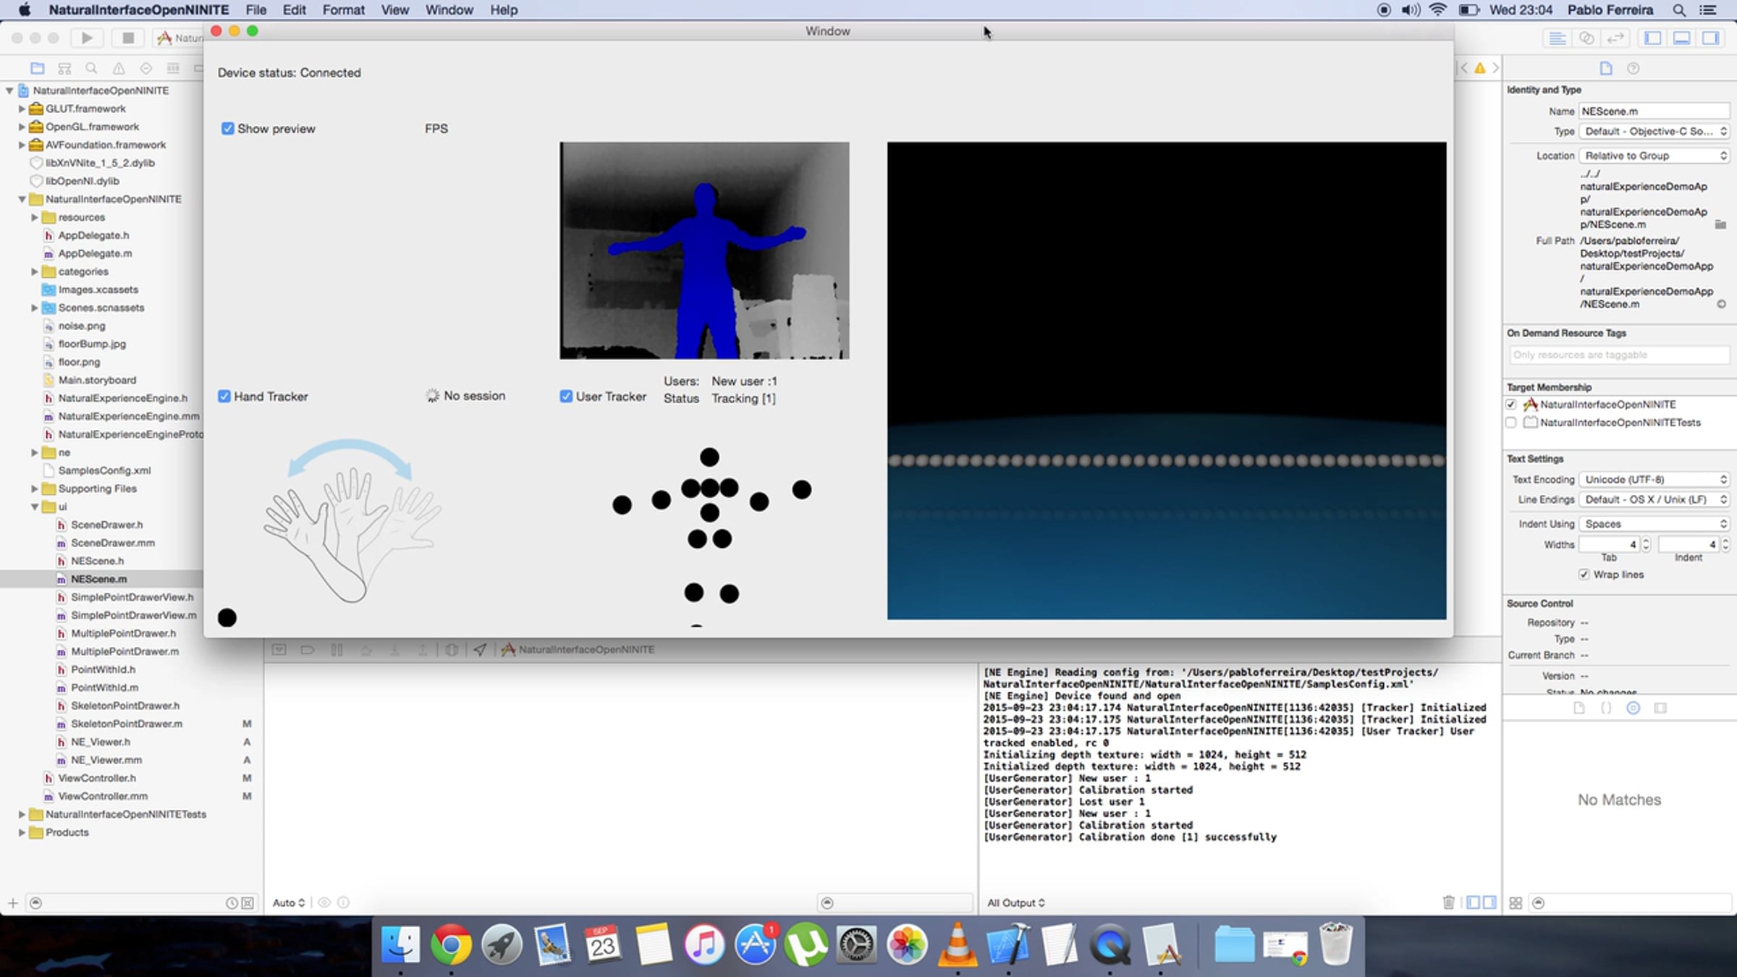
Task: Stop the running app in Xcode toolbar
Action: [x=128, y=38]
